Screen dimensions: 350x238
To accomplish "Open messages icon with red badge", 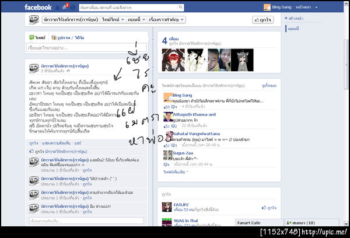I will coord(65,8).
